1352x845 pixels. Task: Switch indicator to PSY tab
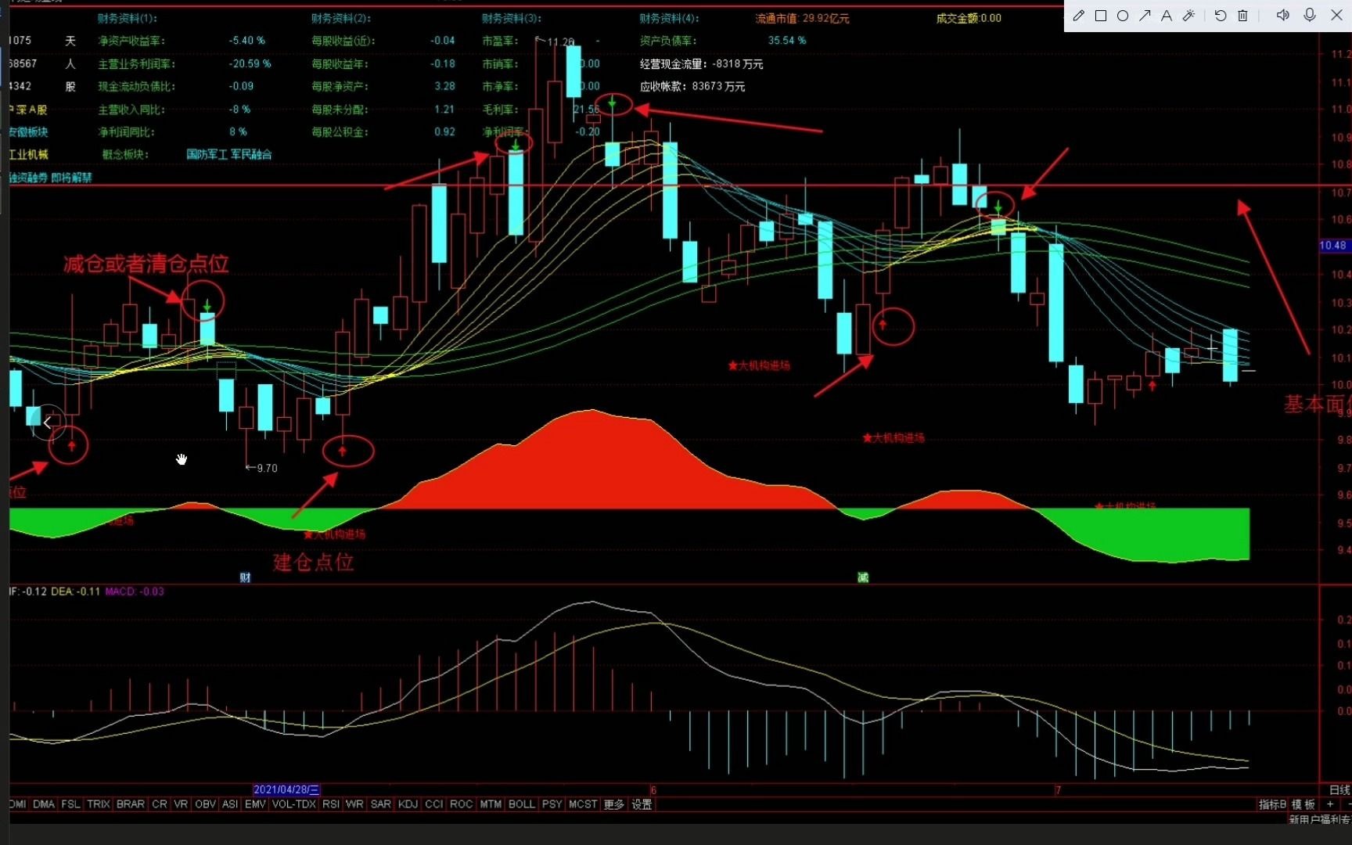(x=552, y=804)
